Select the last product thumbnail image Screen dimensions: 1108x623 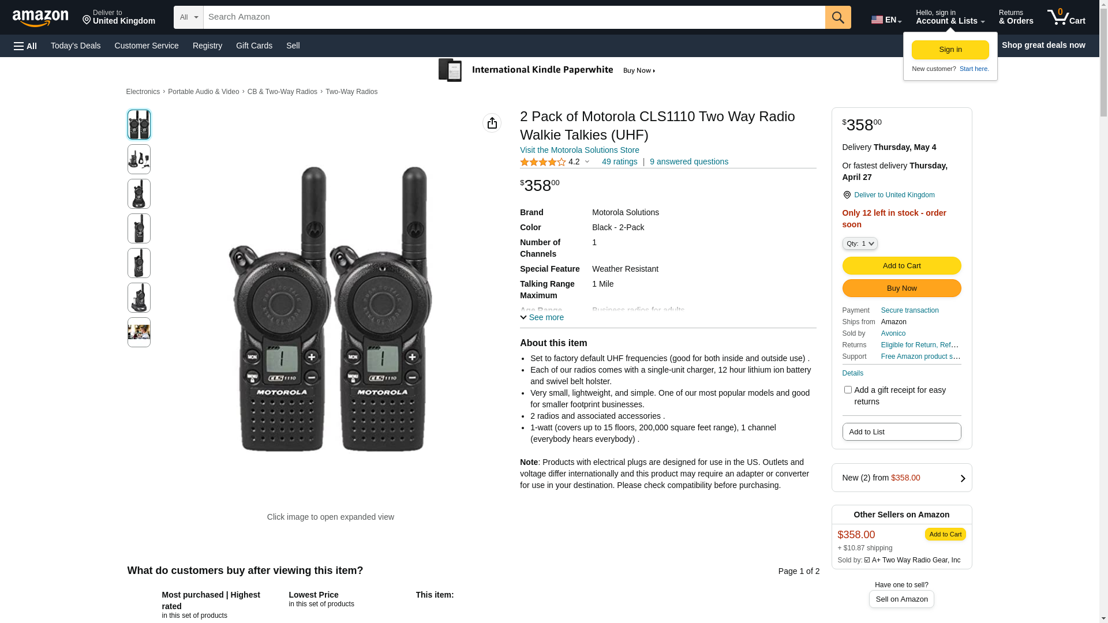[139, 332]
